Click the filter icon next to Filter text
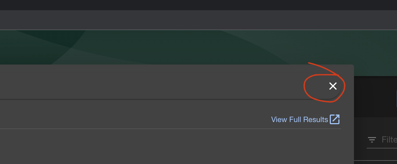The image size is (397, 164). tap(373, 140)
